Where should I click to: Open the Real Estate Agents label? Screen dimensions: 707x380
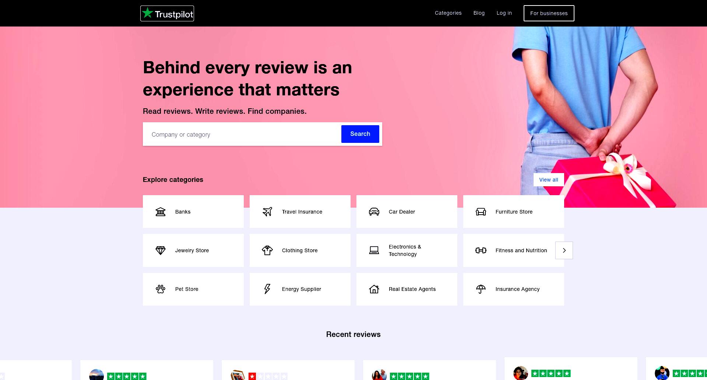click(412, 289)
